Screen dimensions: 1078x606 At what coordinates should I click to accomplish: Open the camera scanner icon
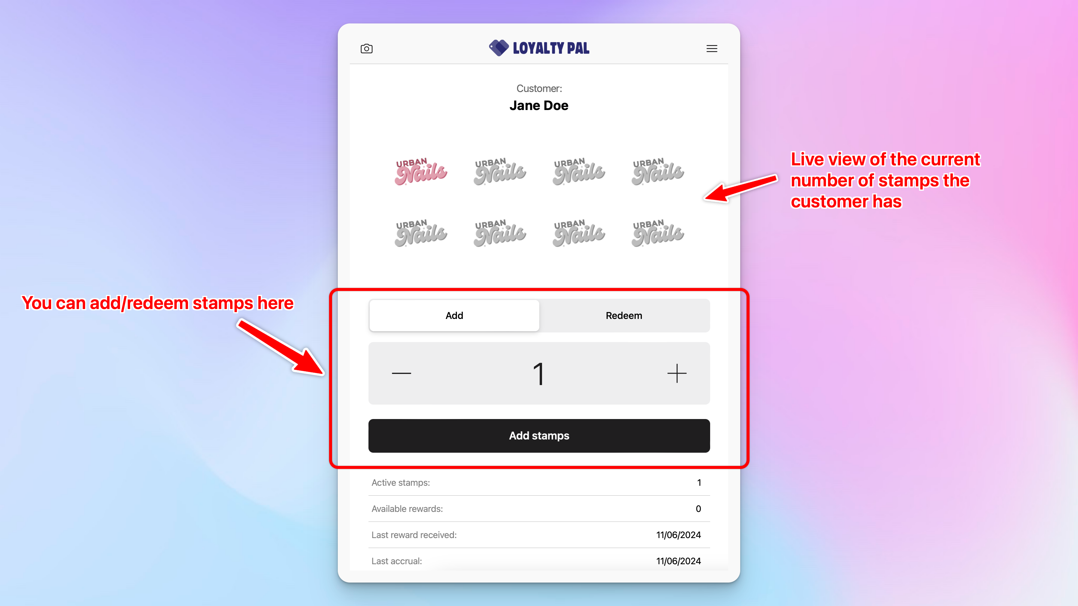(366, 48)
